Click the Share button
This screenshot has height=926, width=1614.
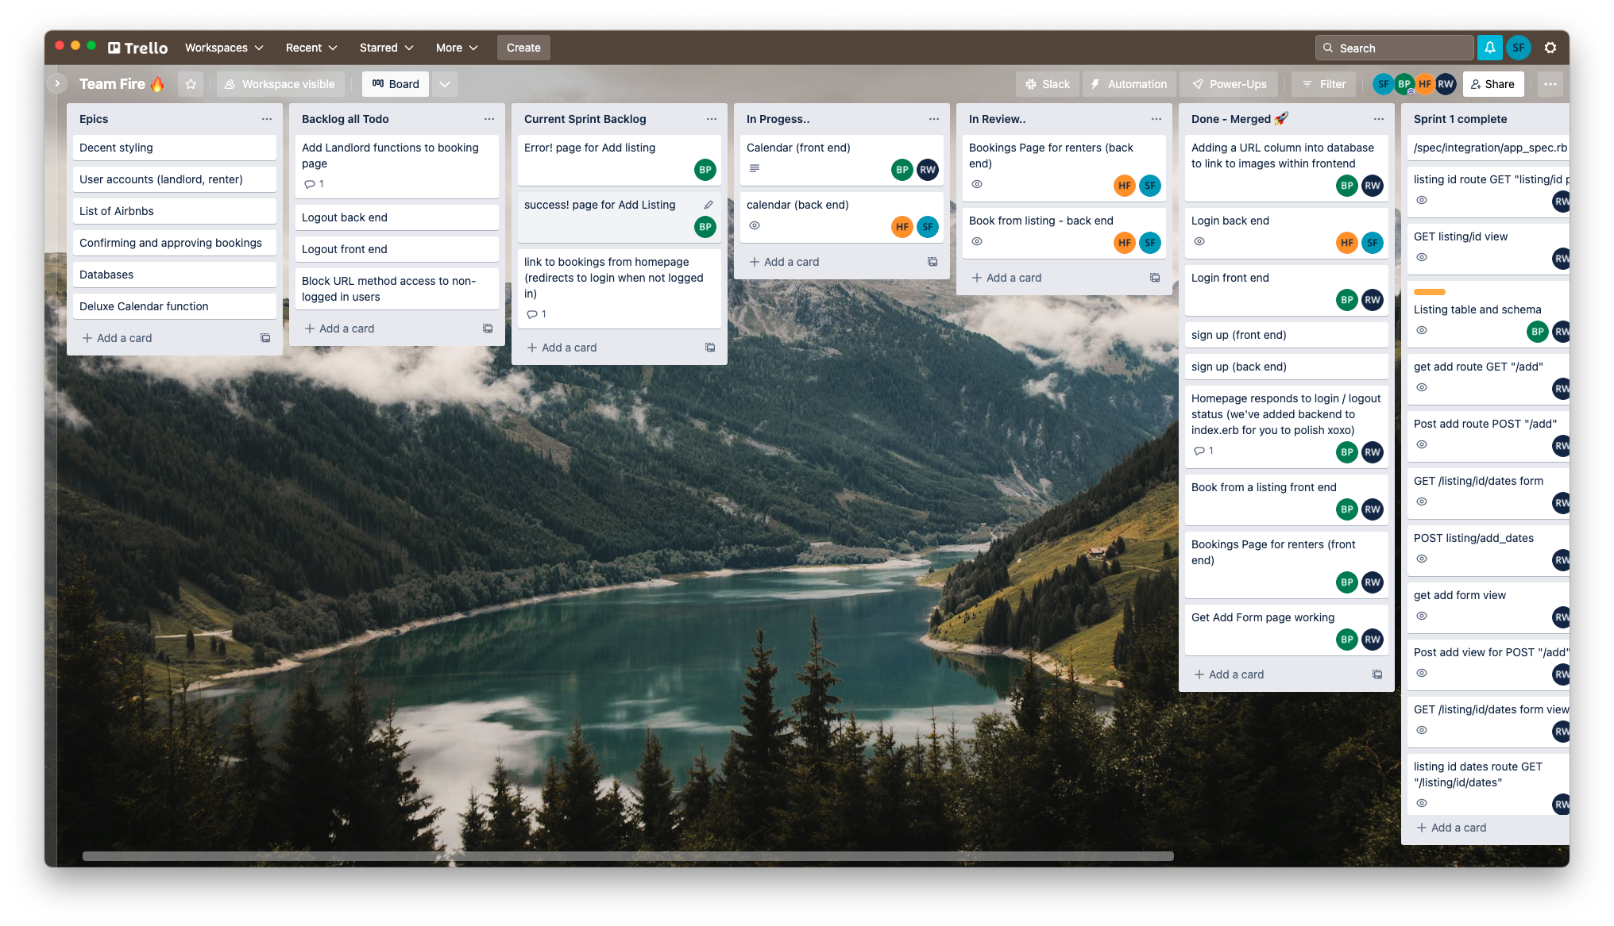(1492, 84)
